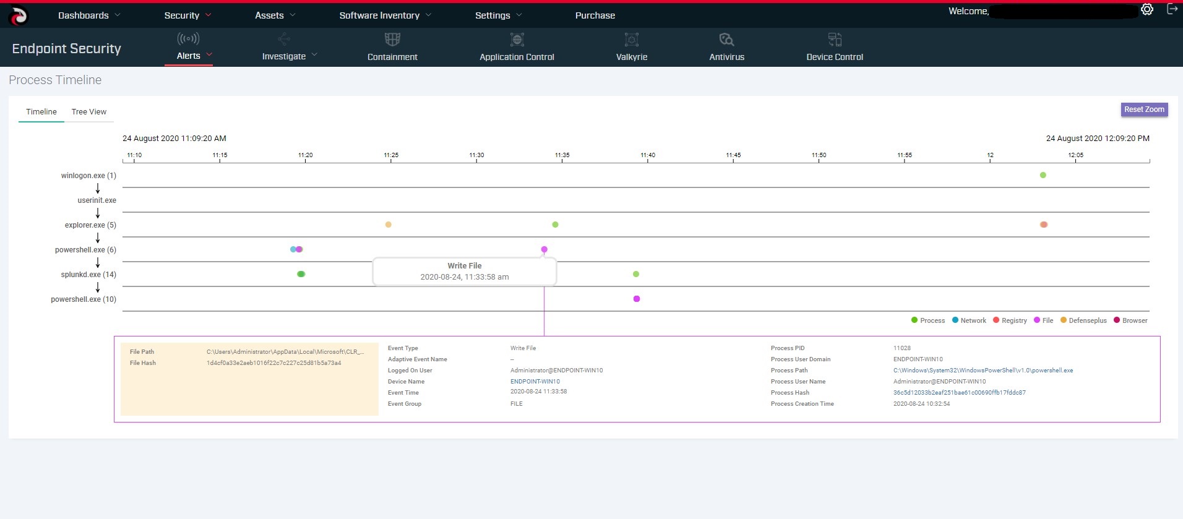Click the Logged On User value
Screen dimensions: 1183x519
point(556,371)
